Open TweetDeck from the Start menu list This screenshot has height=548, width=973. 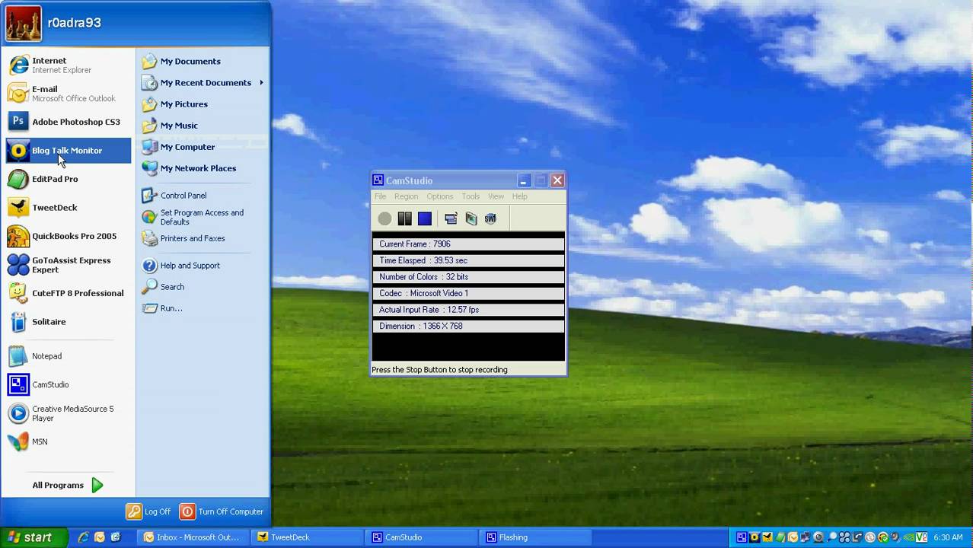pyautogui.click(x=68, y=207)
